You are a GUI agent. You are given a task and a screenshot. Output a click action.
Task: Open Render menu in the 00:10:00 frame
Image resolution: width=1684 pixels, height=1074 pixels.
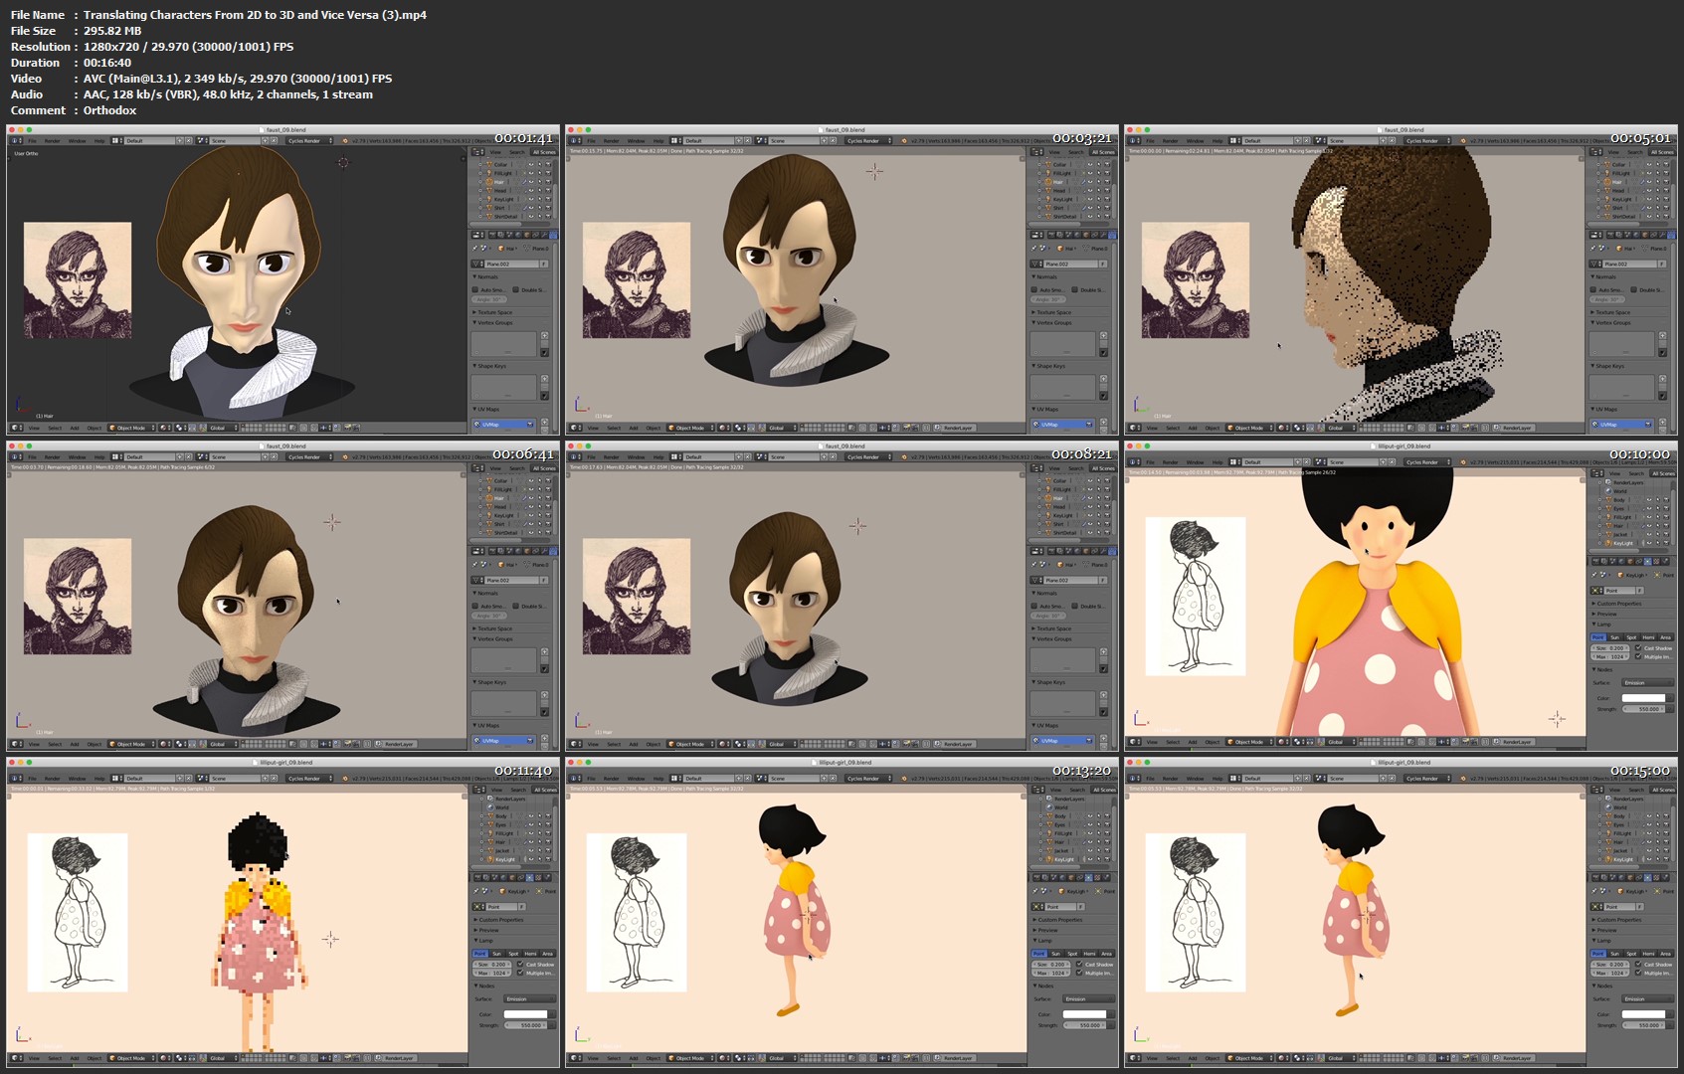[x=1170, y=462]
